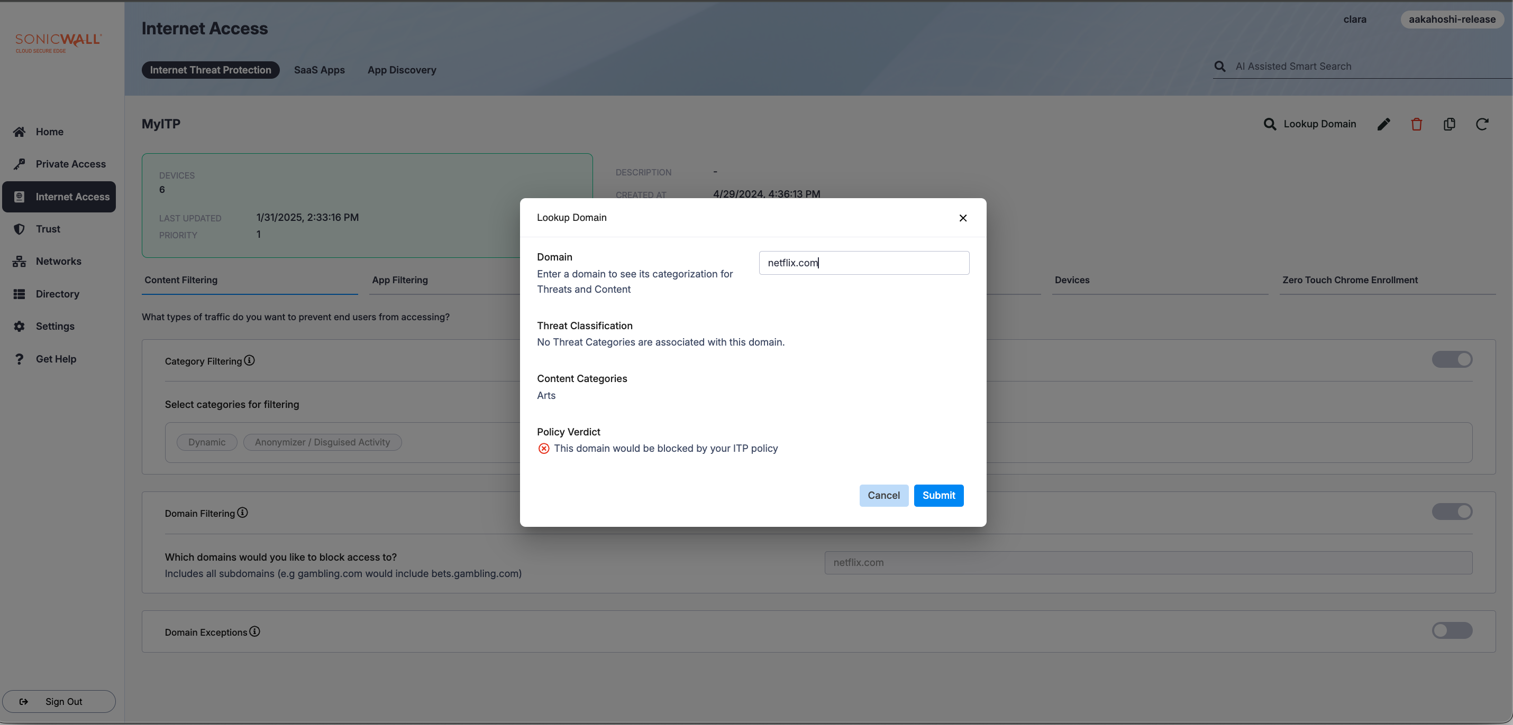Click the Domain Filtering info icon
1513x725 pixels.
[x=243, y=513]
